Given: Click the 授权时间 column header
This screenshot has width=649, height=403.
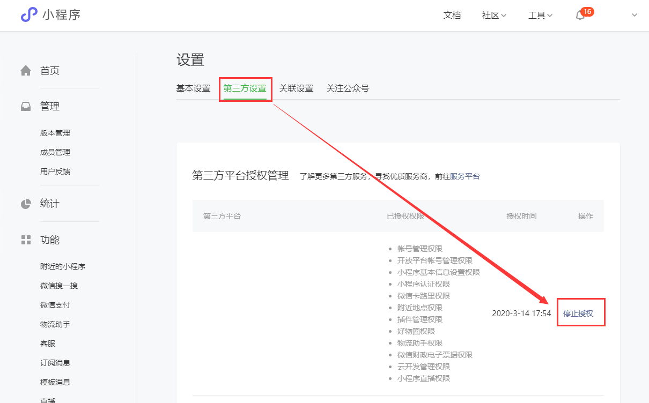Looking at the screenshot, I should pos(522,216).
